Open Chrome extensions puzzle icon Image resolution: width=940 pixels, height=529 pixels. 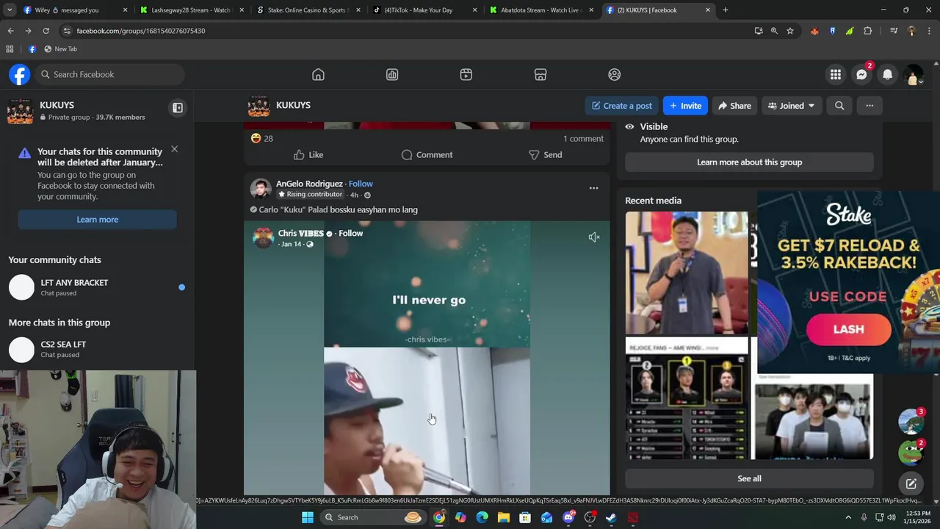pos(868,31)
